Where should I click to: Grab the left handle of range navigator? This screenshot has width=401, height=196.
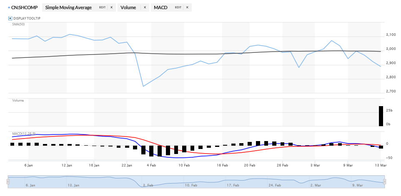(x=8, y=181)
